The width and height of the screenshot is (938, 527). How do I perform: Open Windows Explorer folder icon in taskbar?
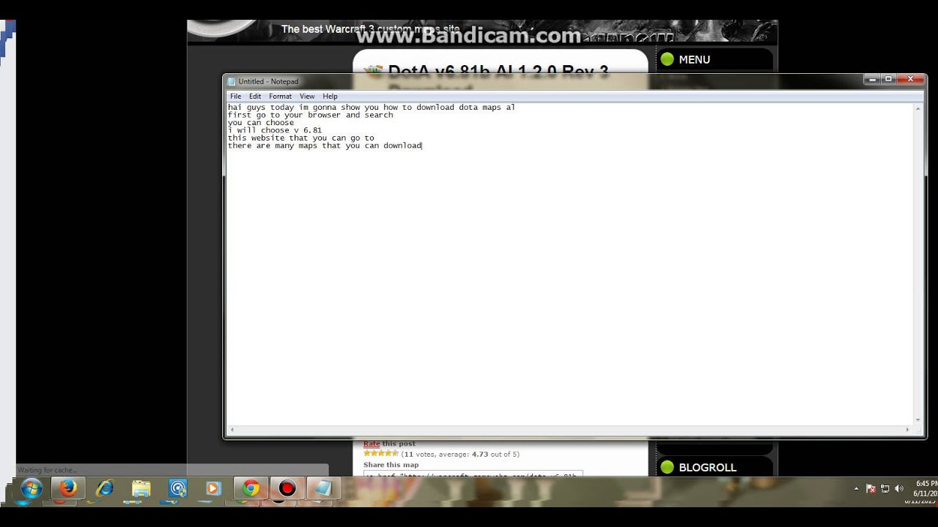(141, 488)
